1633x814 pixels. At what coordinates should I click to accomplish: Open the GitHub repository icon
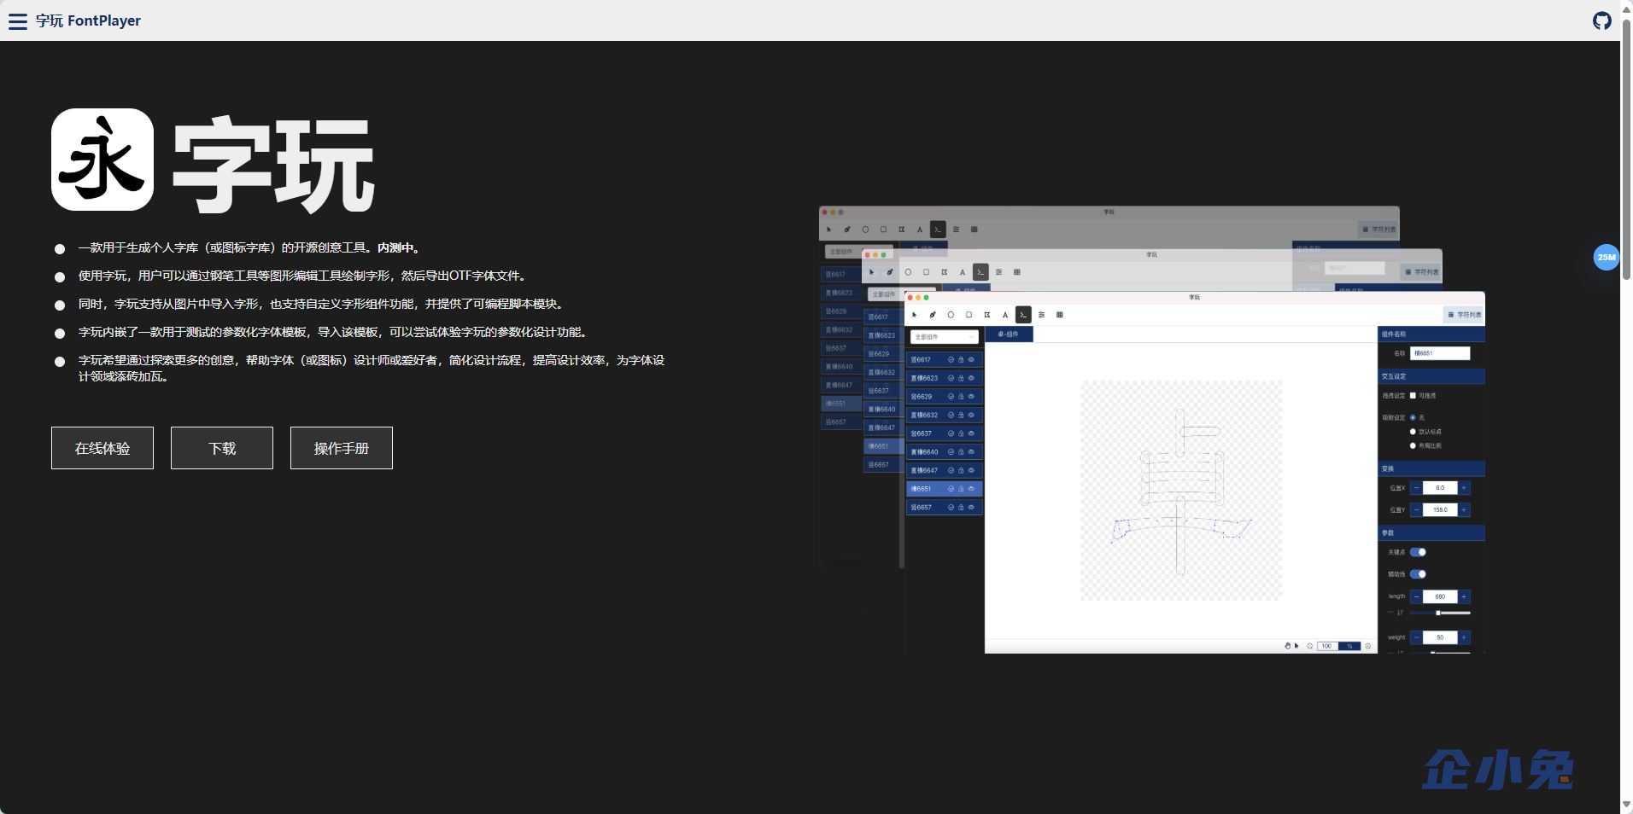[1601, 20]
